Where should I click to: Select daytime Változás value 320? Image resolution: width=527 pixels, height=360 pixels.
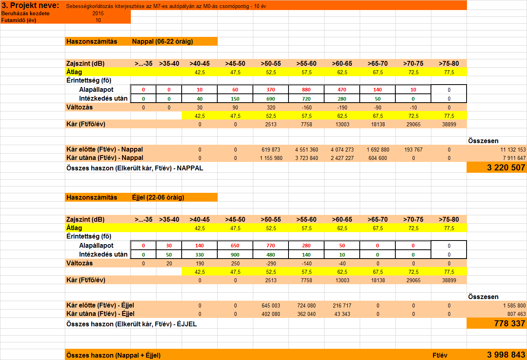coord(271,107)
